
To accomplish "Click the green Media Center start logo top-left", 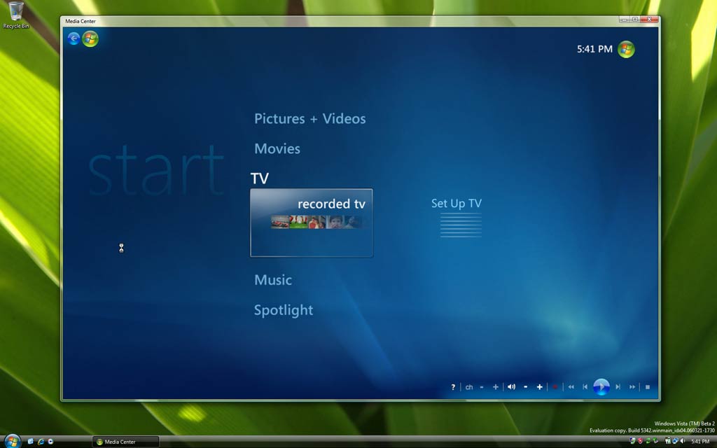I will tap(90, 38).
